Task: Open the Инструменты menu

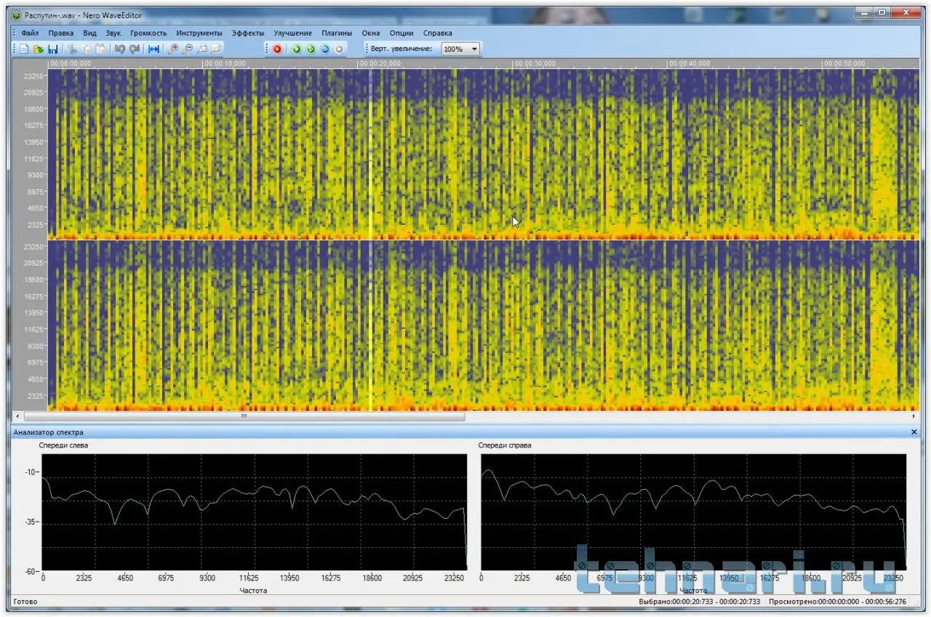Action: tap(199, 33)
